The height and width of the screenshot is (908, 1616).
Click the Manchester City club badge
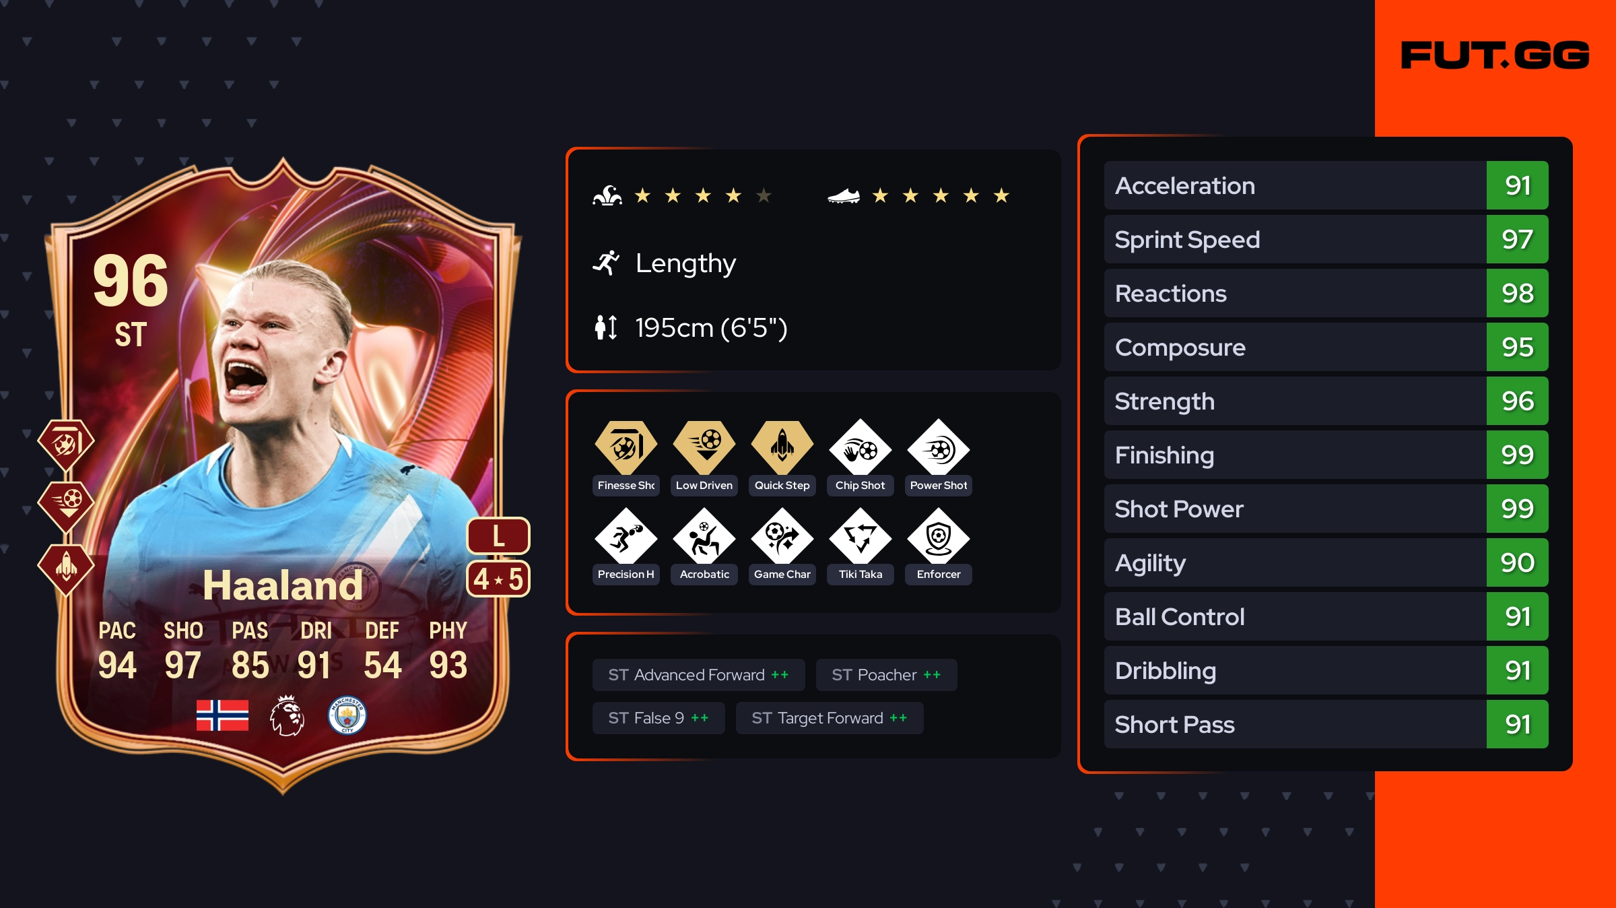347,715
